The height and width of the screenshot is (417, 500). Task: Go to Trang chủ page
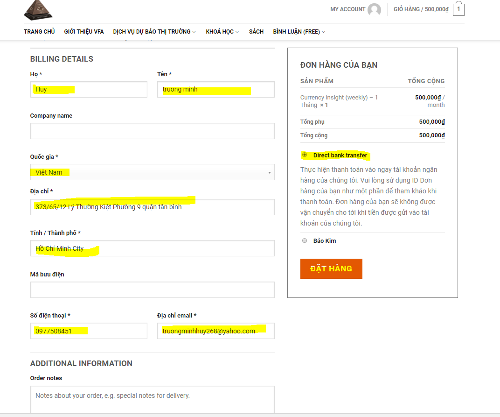tap(39, 32)
